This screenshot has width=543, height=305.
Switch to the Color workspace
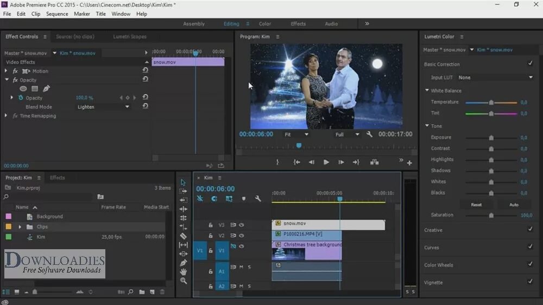265,24
